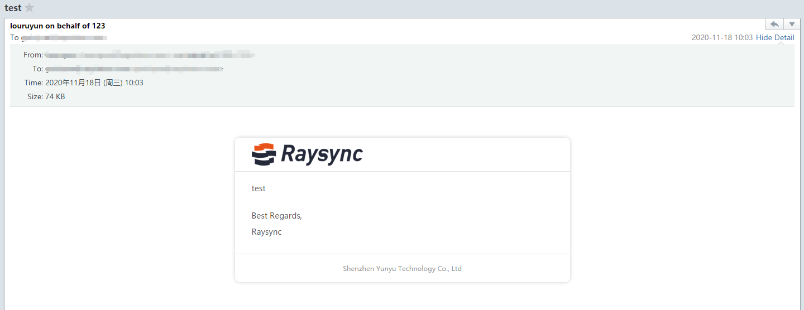804x310 pixels.
Task: Click the 'Time:' label
Action: [33, 83]
